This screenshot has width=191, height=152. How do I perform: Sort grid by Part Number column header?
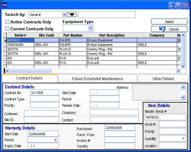pyautogui.click(x=73, y=35)
